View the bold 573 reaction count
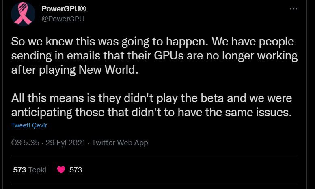315x189 pixels. pos(19,170)
